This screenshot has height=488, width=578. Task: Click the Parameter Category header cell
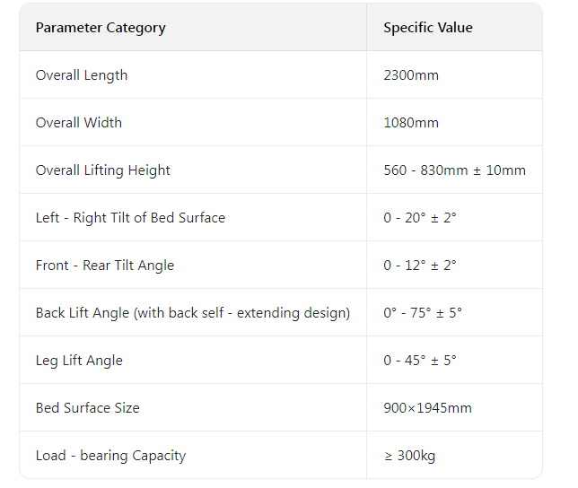(101, 28)
